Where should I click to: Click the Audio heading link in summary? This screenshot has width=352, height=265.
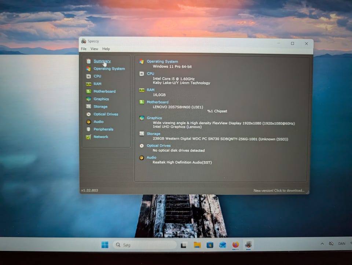[151, 158]
